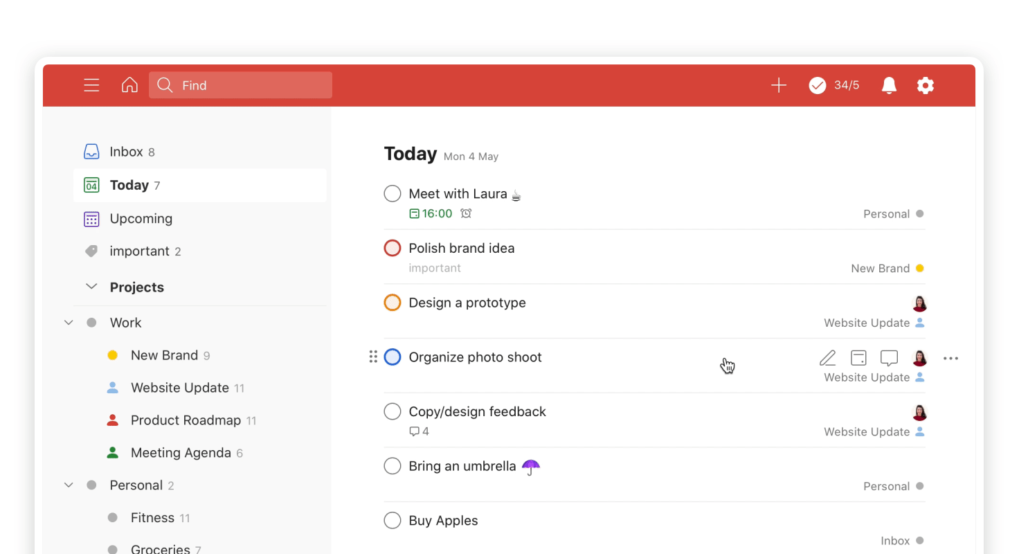This screenshot has height=554, width=1019.
Task: Open Todoist settings with the gear icon
Action: point(926,85)
